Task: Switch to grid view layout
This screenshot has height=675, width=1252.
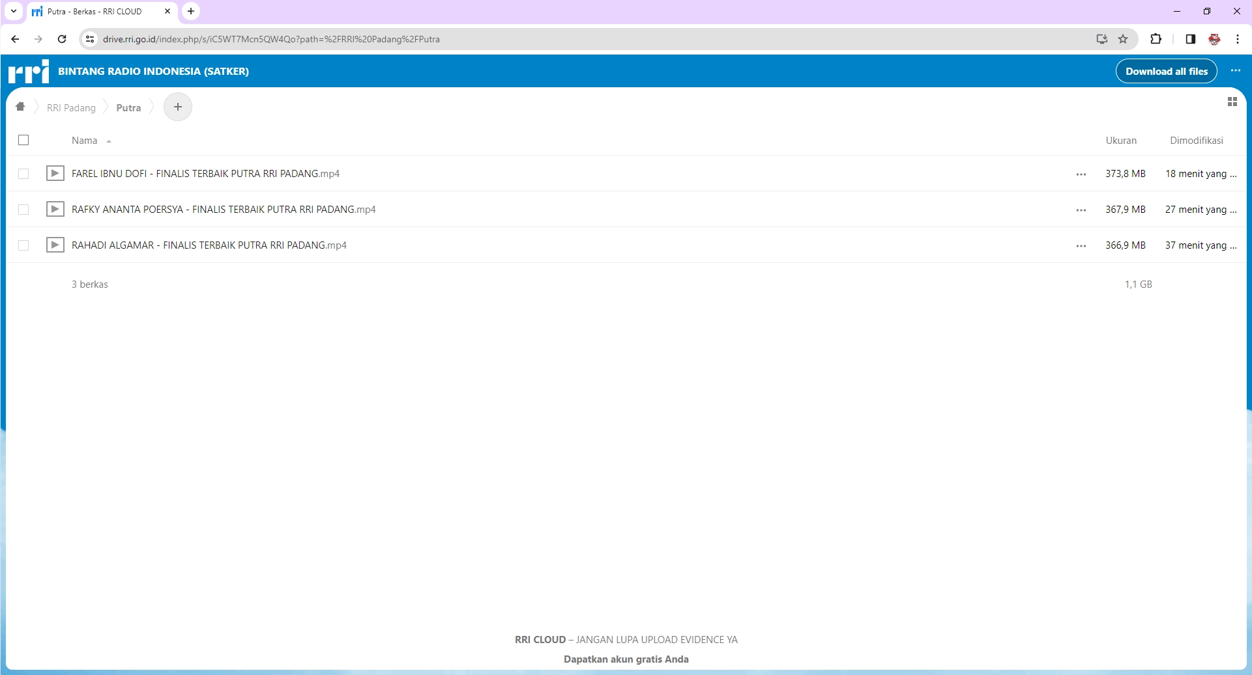Action: click(x=1232, y=102)
